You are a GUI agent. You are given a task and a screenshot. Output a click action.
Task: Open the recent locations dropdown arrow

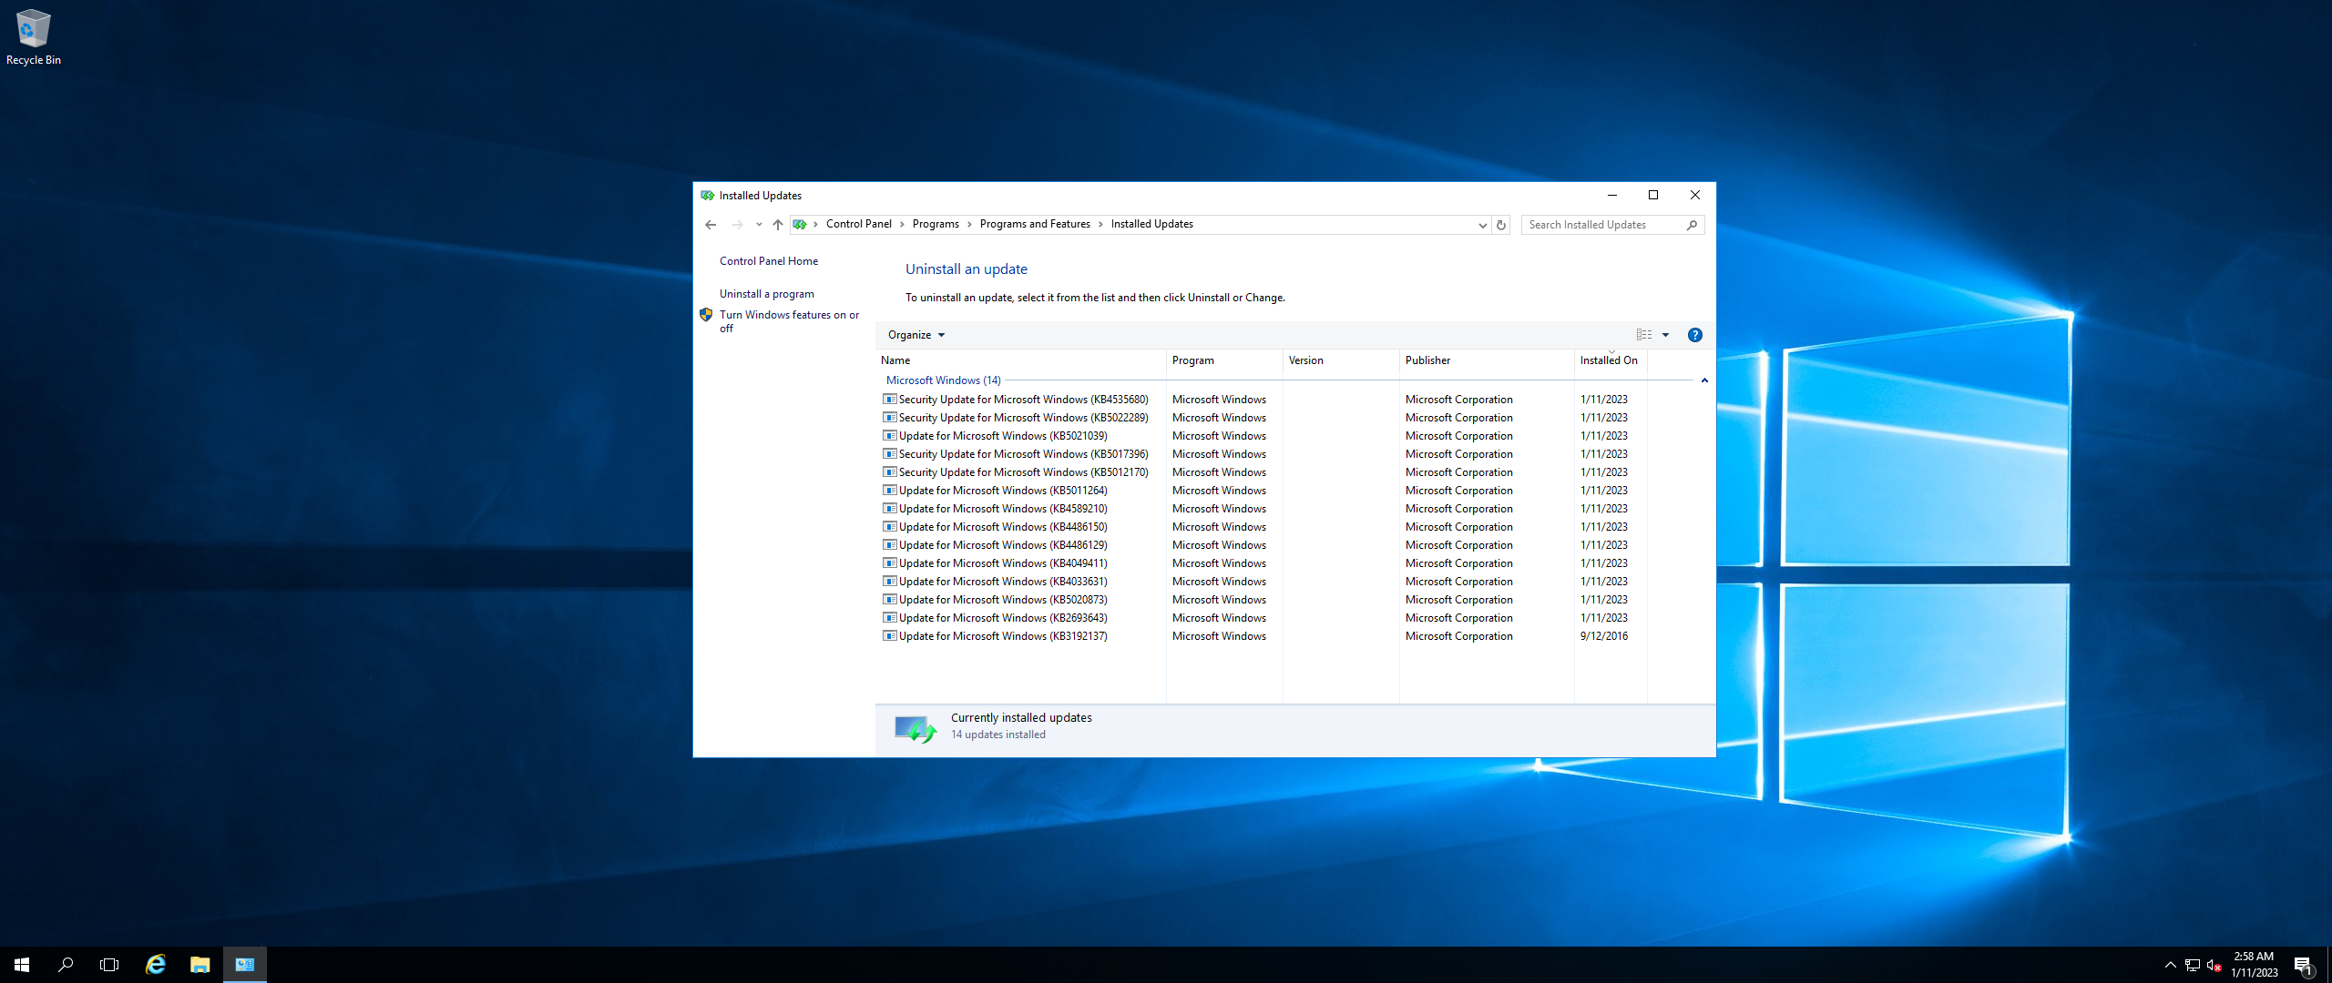coord(759,225)
